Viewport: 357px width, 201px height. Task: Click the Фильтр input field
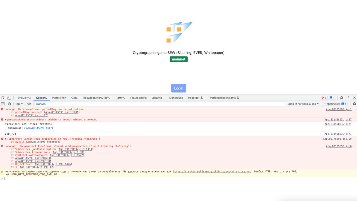159,104
